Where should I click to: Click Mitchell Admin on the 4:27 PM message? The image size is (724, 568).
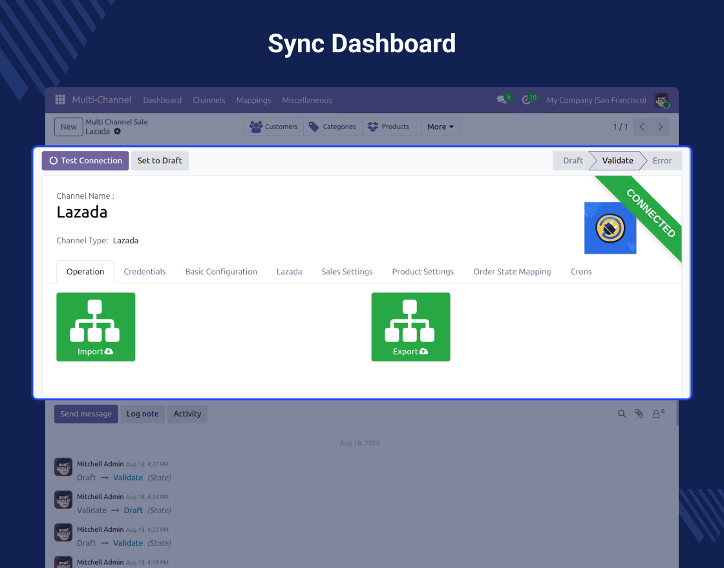100,464
